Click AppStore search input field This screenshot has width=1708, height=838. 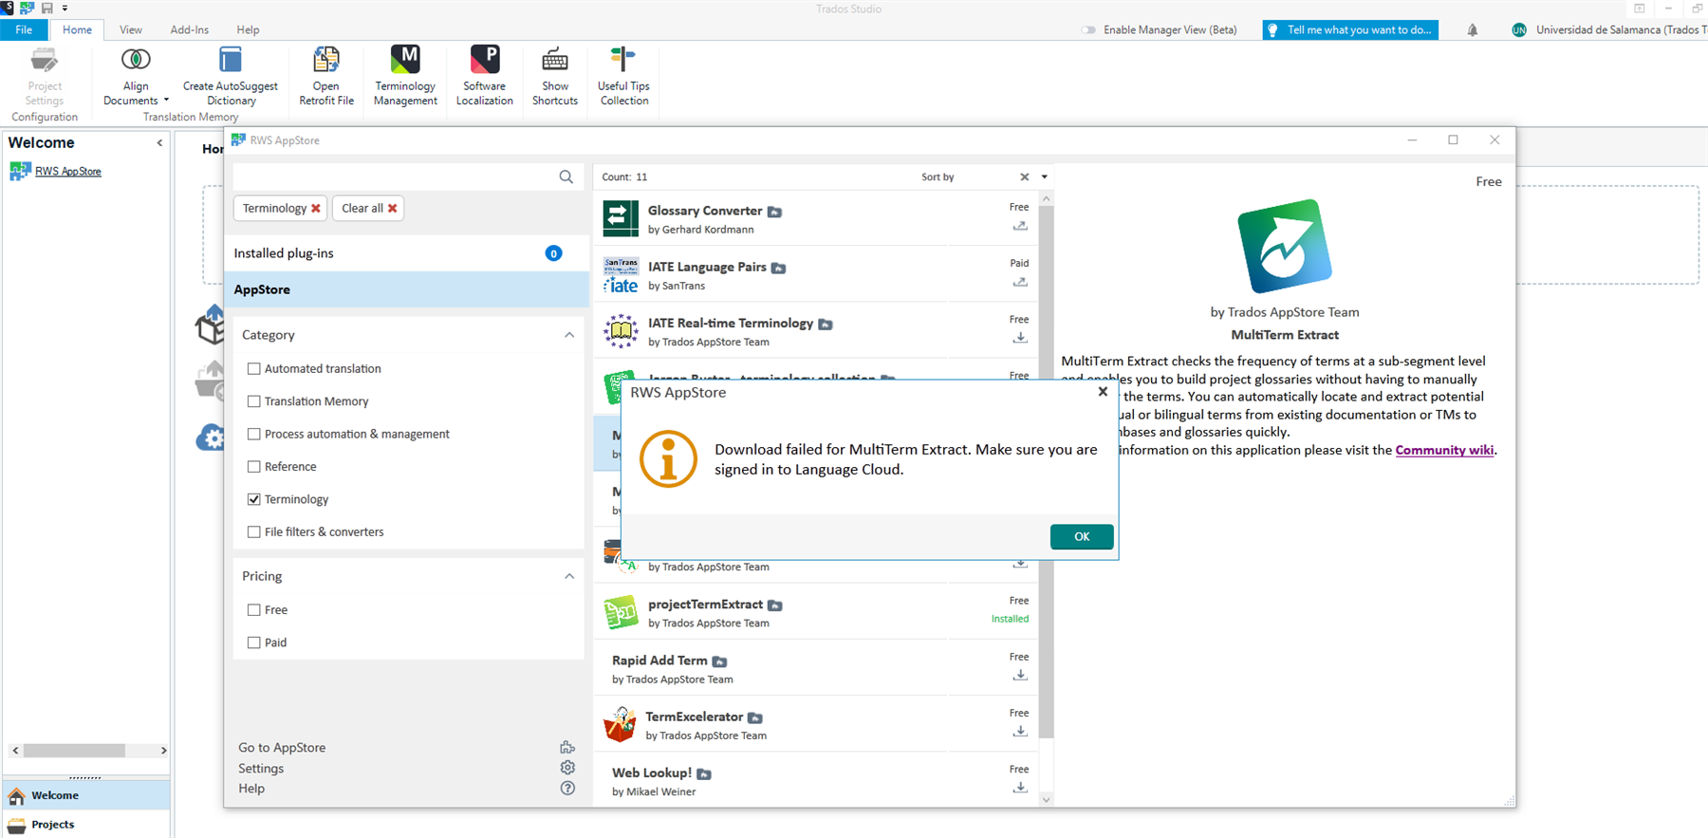tap(395, 177)
